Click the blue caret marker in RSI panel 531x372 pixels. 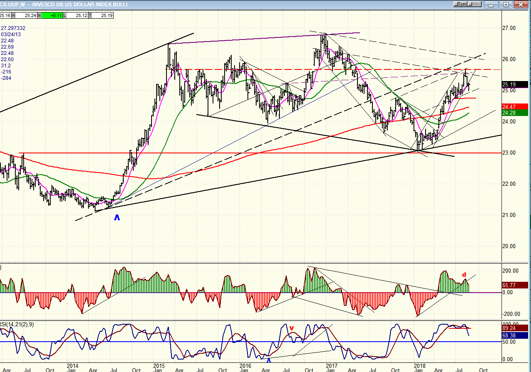pos(268,360)
